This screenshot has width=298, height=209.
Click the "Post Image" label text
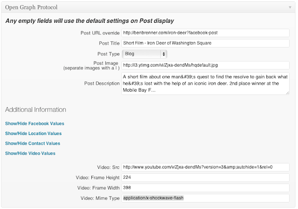point(106,63)
